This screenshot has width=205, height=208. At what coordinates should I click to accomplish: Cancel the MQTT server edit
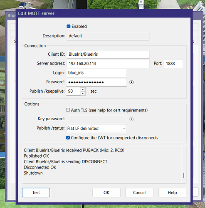pos(139,193)
